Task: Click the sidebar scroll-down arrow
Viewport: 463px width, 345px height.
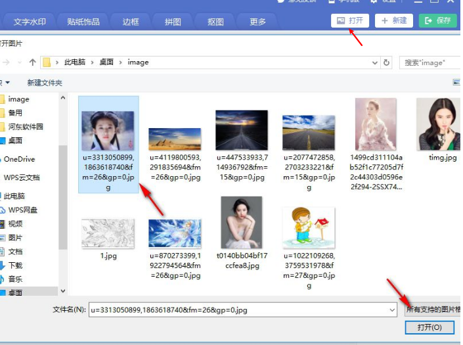Action: (x=63, y=291)
